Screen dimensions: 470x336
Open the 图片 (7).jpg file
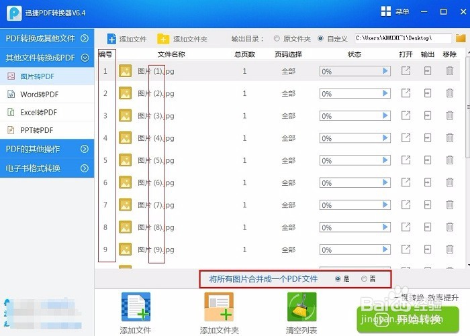click(x=406, y=205)
